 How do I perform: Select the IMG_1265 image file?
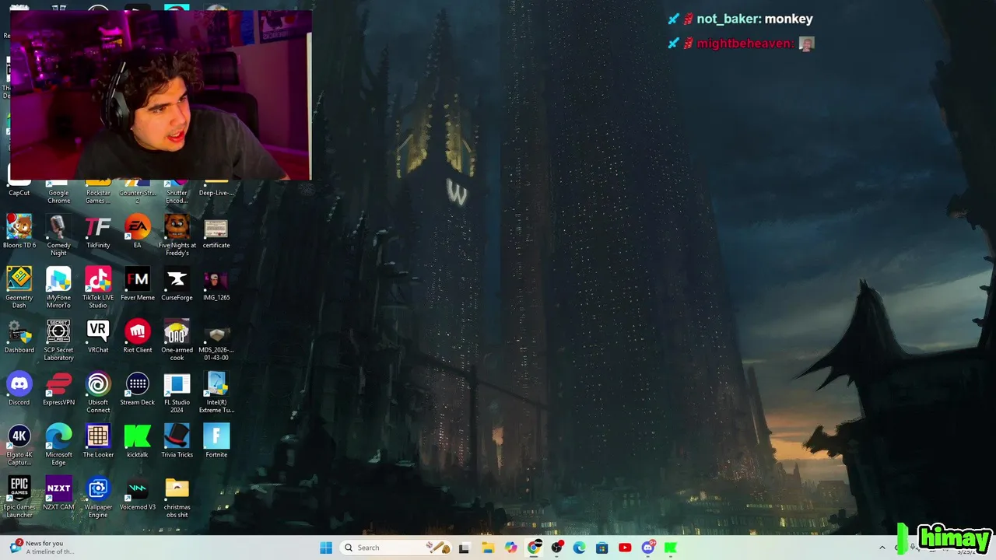point(216,284)
